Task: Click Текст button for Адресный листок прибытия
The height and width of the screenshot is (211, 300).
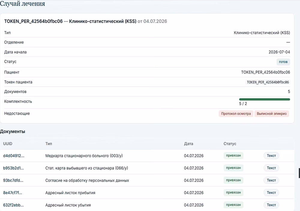Action: [271, 193]
